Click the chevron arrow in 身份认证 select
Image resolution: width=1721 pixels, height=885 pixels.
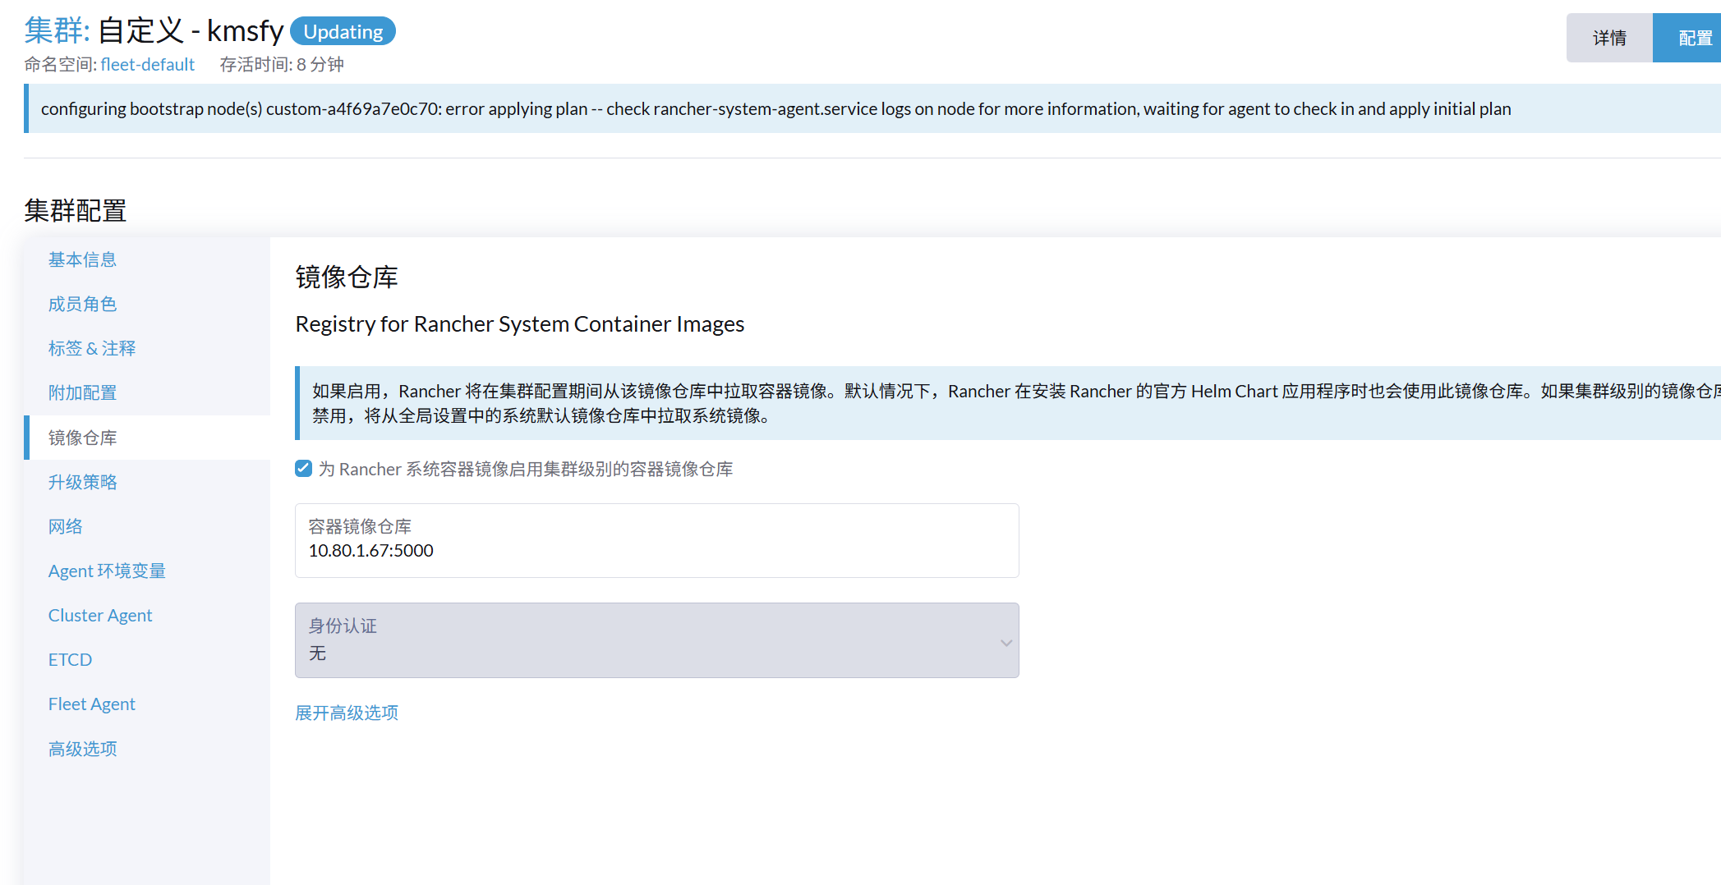point(1005,643)
